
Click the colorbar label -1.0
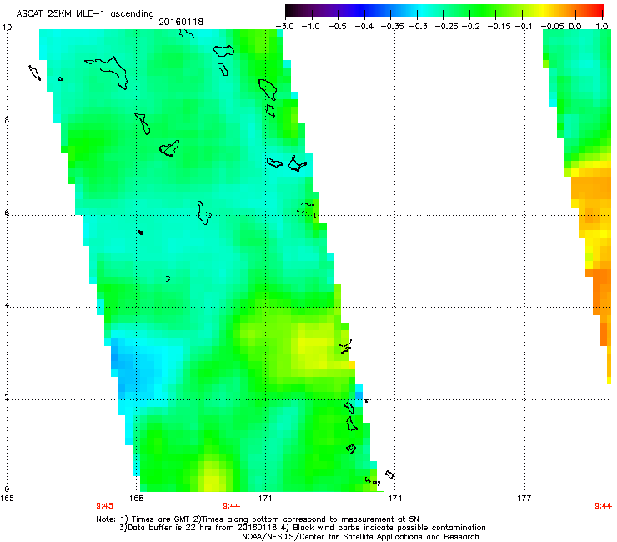[x=310, y=27]
